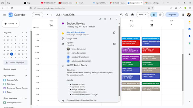Switch to the Google browser tab
The height and width of the screenshot is (108, 193).
(x=80, y=3)
